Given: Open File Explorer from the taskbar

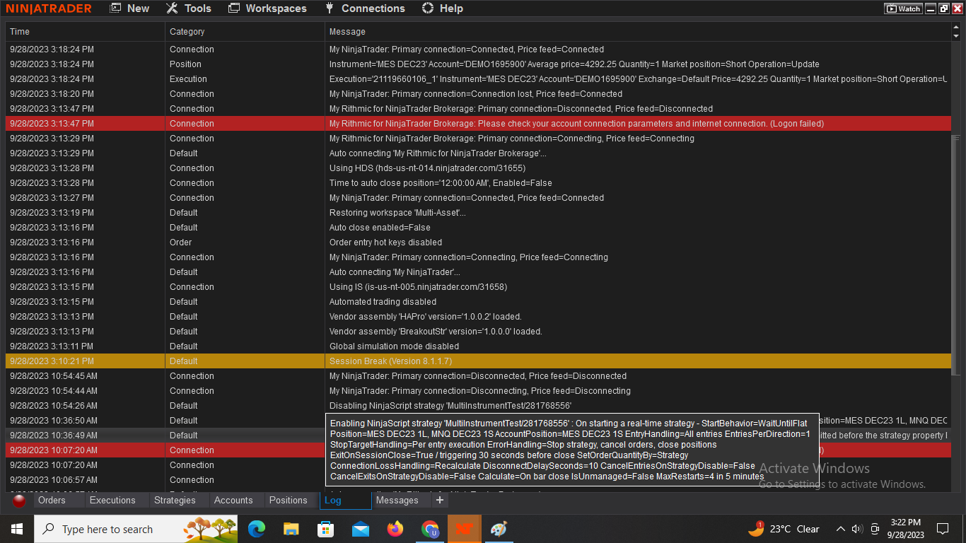Looking at the screenshot, I should point(291,529).
